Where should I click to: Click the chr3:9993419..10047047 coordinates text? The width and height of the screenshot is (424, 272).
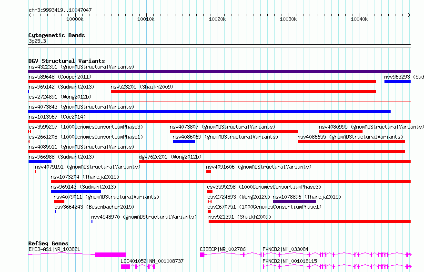[60, 10]
